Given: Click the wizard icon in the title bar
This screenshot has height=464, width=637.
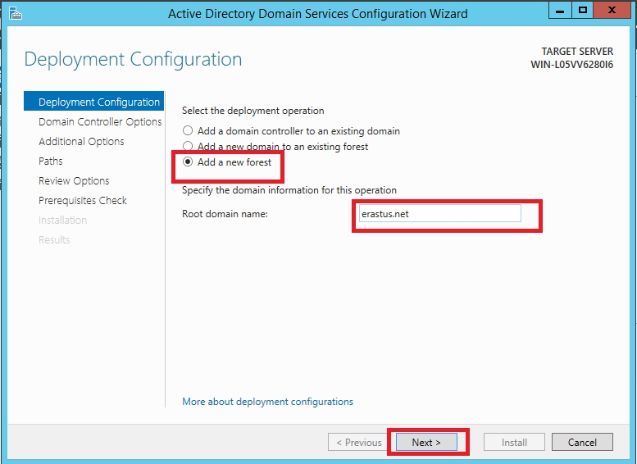Looking at the screenshot, I should [x=15, y=13].
